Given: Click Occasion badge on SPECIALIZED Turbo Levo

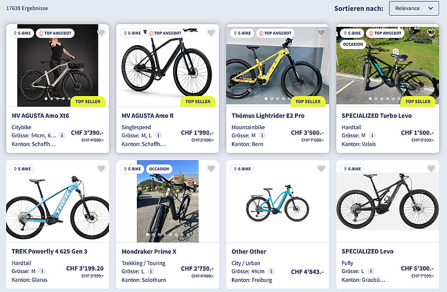Looking at the screenshot, I should click(x=353, y=44).
